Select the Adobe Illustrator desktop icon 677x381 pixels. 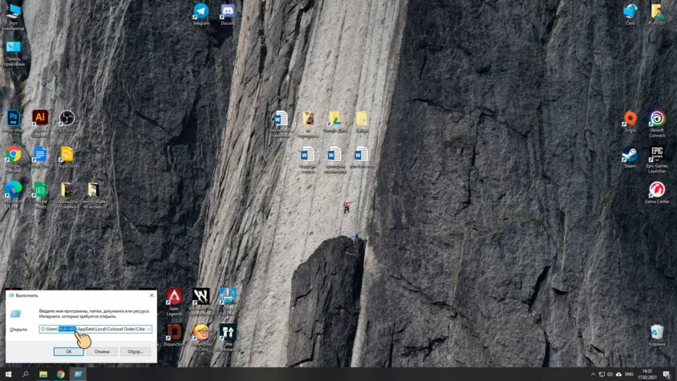(x=40, y=118)
